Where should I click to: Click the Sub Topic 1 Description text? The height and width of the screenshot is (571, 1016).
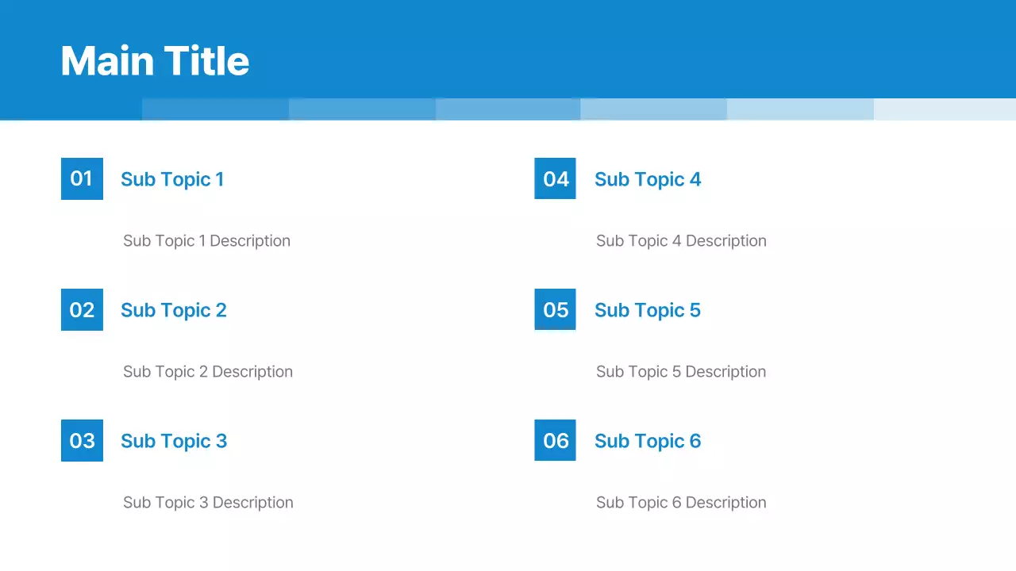[x=206, y=241]
